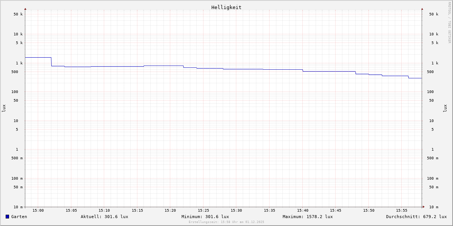Click the Aktuell: 301.6 lux value
Image resolution: width=453 pixels, height=226 pixels.
pyautogui.click(x=104, y=217)
